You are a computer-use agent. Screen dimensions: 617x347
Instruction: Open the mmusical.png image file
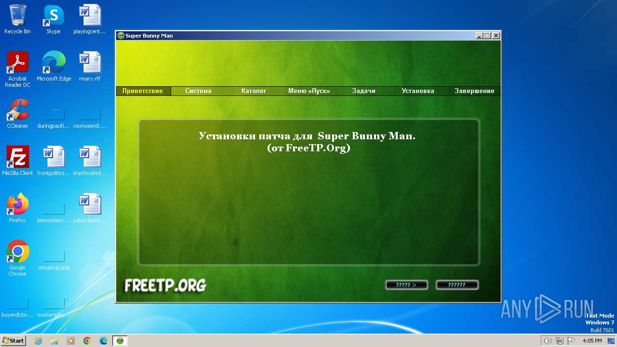(x=54, y=260)
